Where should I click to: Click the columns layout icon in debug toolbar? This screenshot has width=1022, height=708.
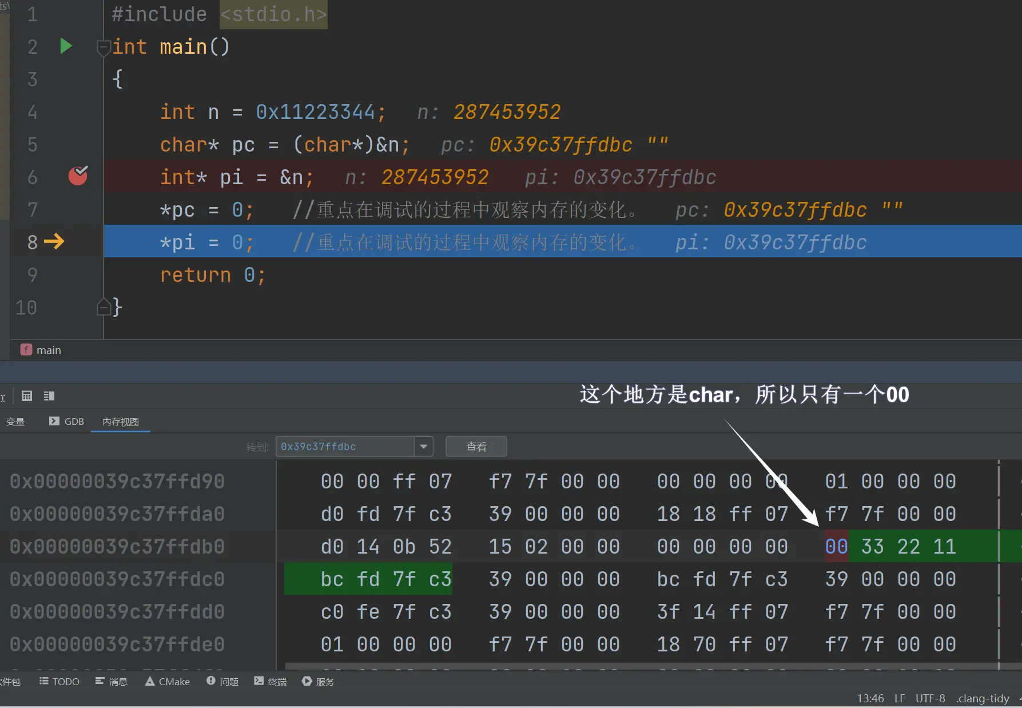pos(49,396)
